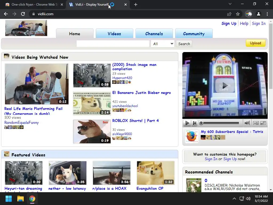Image resolution: width=273 pixels, height=205 pixels.
Task: Reload the vidlii.com page
Action: [x=23, y=14]
